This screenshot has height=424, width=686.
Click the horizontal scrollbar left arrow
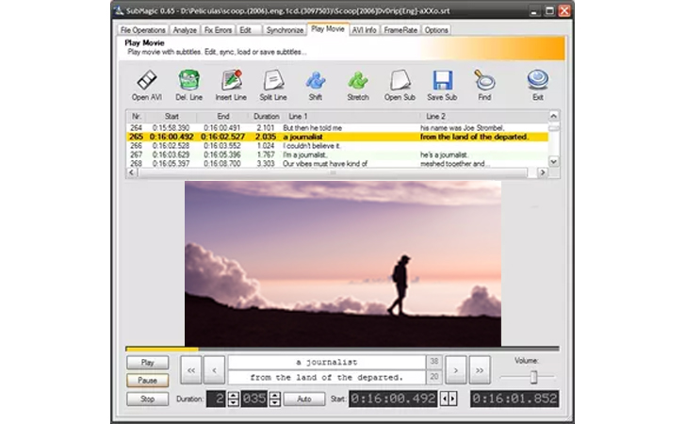[132, 172]
